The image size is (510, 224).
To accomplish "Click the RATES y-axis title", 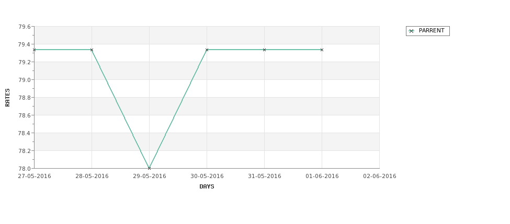I will (x=7, y=98).
